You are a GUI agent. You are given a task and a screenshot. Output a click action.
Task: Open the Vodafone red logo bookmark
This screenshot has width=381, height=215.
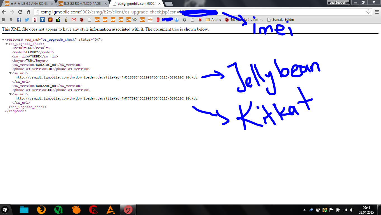click(x=200, y=20)
